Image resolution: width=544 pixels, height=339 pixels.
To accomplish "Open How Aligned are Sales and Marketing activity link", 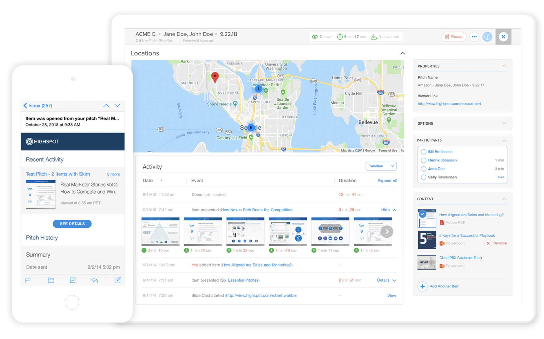I will 257,265.
